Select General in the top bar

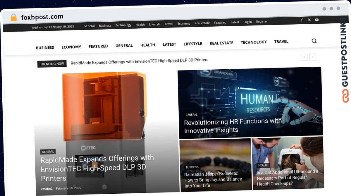pyautogui.click(x=89, y=26)
